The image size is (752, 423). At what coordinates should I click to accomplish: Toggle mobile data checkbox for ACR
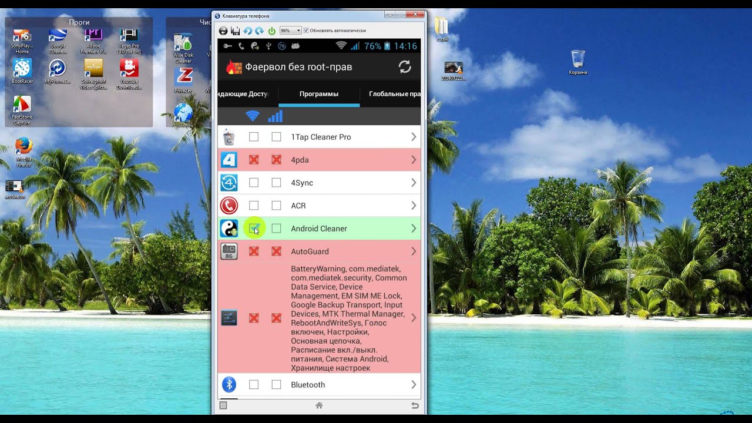click(x=276, y=206)
